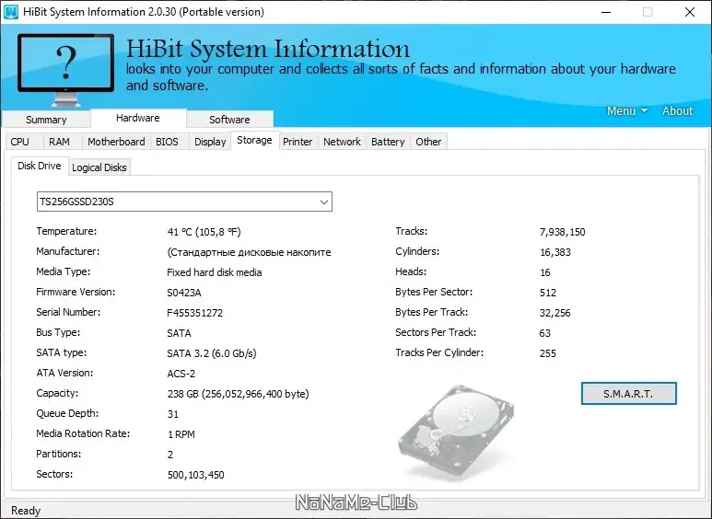Click the Ready status bar text
Image resolution: width=712 pixels, height=519 pixels.
click(x=26, y=511)
